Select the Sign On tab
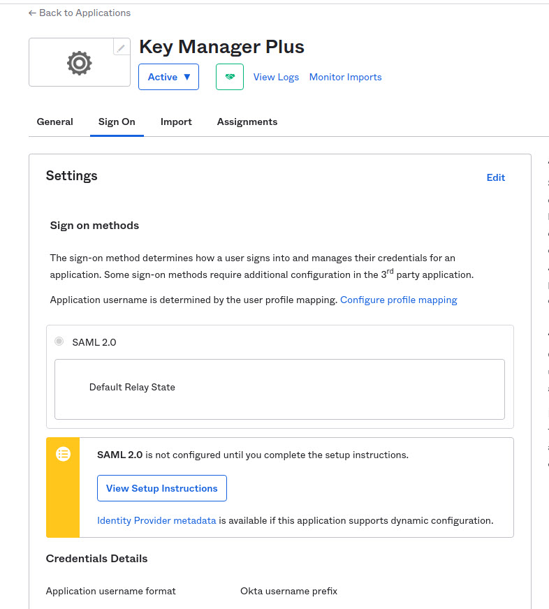 (x=117, y=122)
